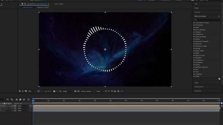This screenshot has height=125, width=223.
Task: Open third layer's Parent dropdown showing None
Action: coord(23,110)
